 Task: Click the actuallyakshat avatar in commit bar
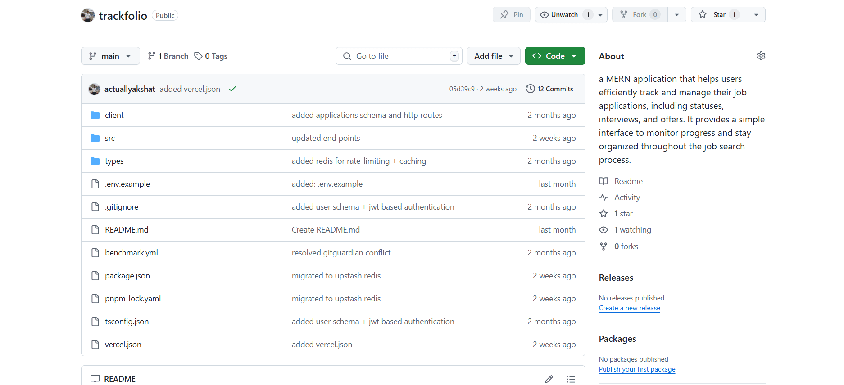click(94, 89)
